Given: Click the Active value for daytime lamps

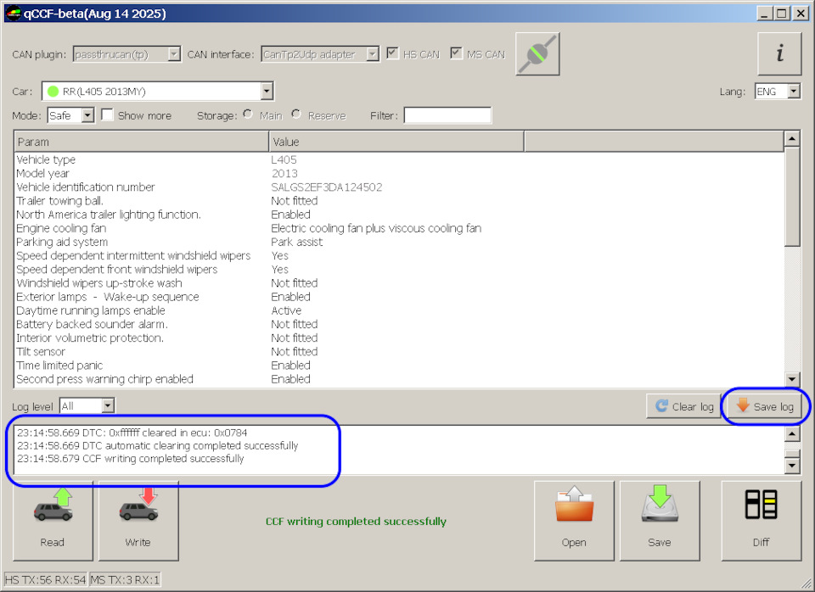Looking at the screenshot, I should tap(286, 310).
